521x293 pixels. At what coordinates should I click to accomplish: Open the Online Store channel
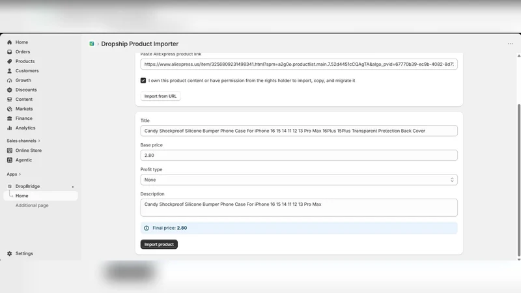point(29,150)
